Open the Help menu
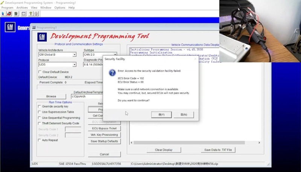The image size is (301, 172). click(x=71, y=8)
